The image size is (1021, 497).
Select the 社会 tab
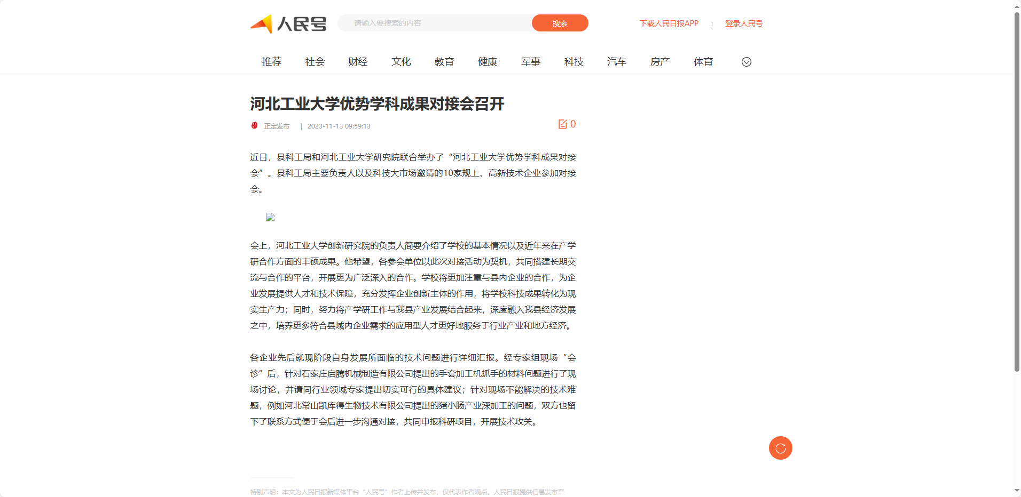[x=315, y=62]
